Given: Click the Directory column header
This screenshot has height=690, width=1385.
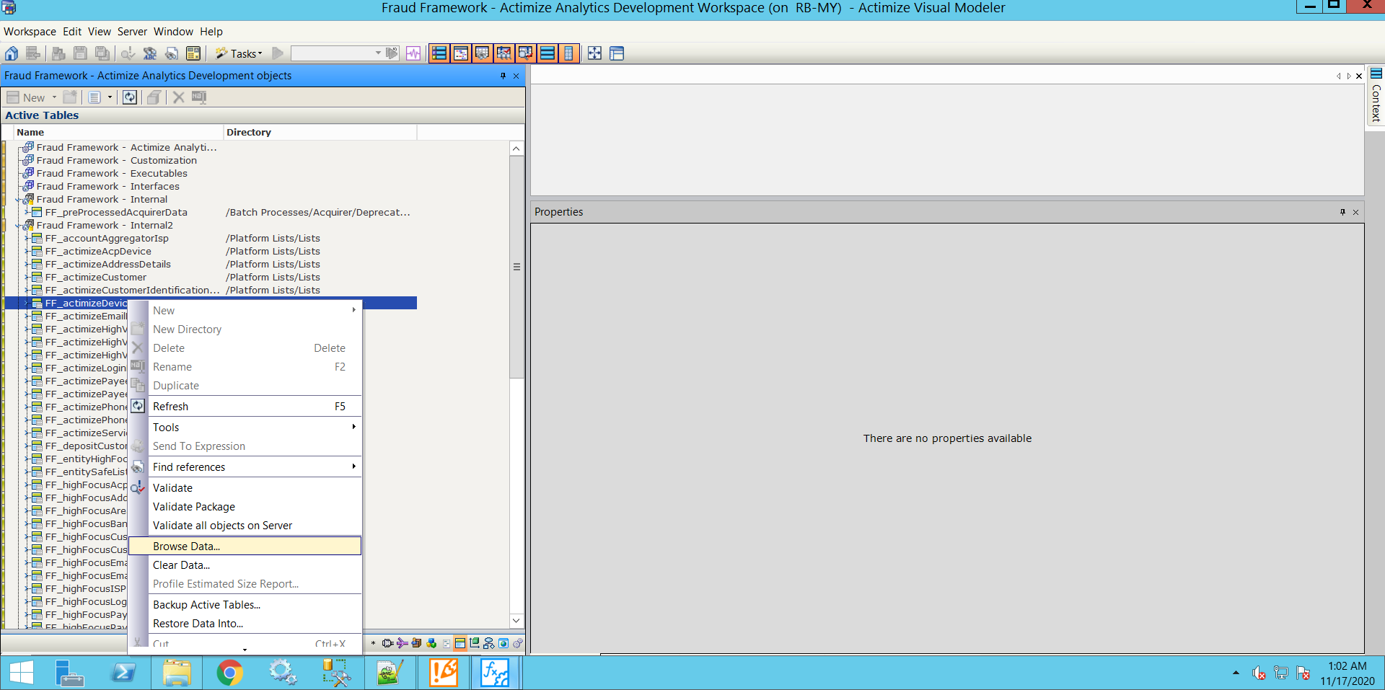Looking at the screenshot, I should [320, 132].
